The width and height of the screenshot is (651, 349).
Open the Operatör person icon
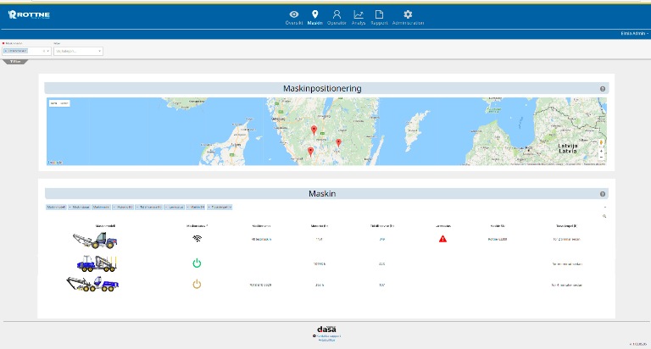[x=337, y=14]
